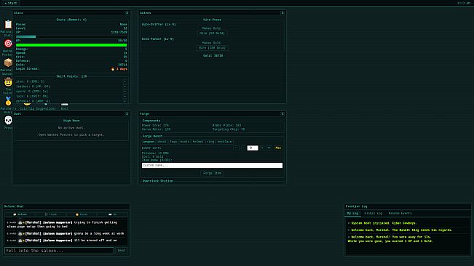Image resolution: width=474 pixels, height=266 pixels.
Task: Decrease power core by one (-)
Action: click(x=243, y=148)
